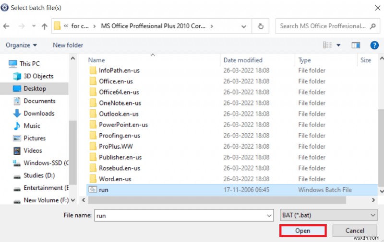Screen dimensions: 384x242
Task: Expand the address bar path history
Action: [x=244, y=26]
